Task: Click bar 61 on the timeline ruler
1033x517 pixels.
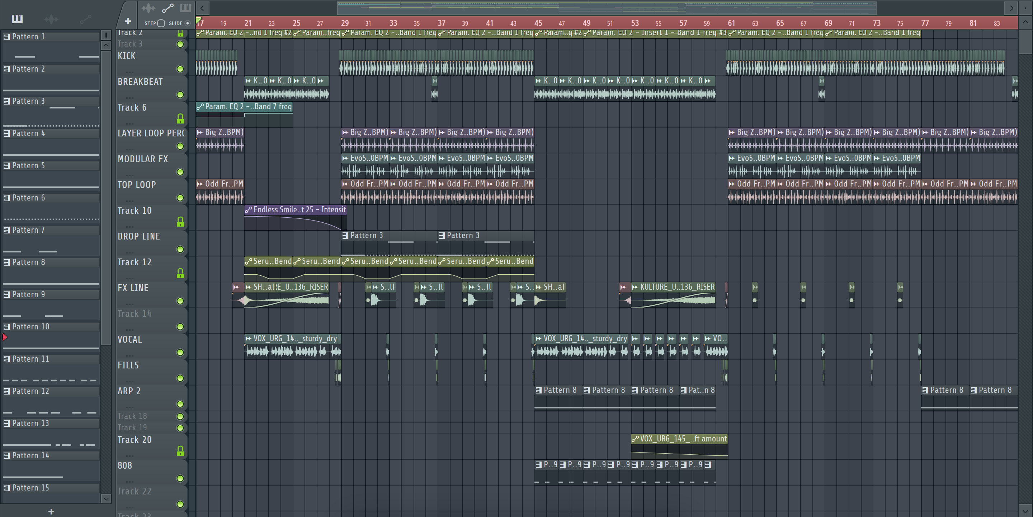Action: coord(731,23)
